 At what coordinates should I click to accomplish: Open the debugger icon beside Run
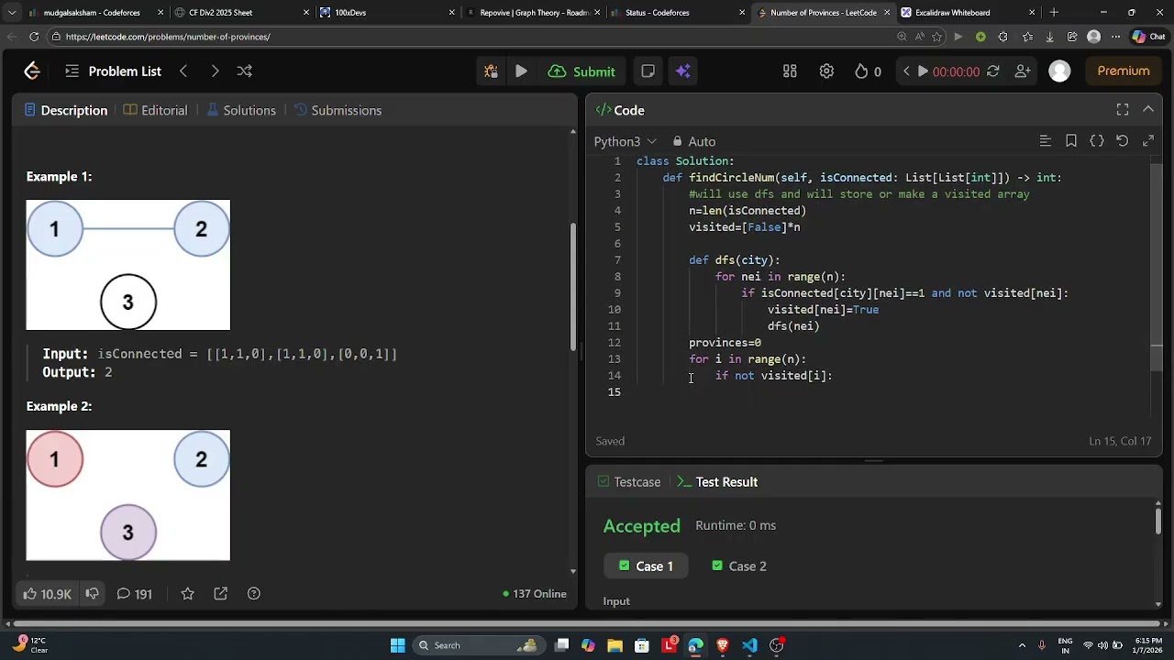coord(491,71)
